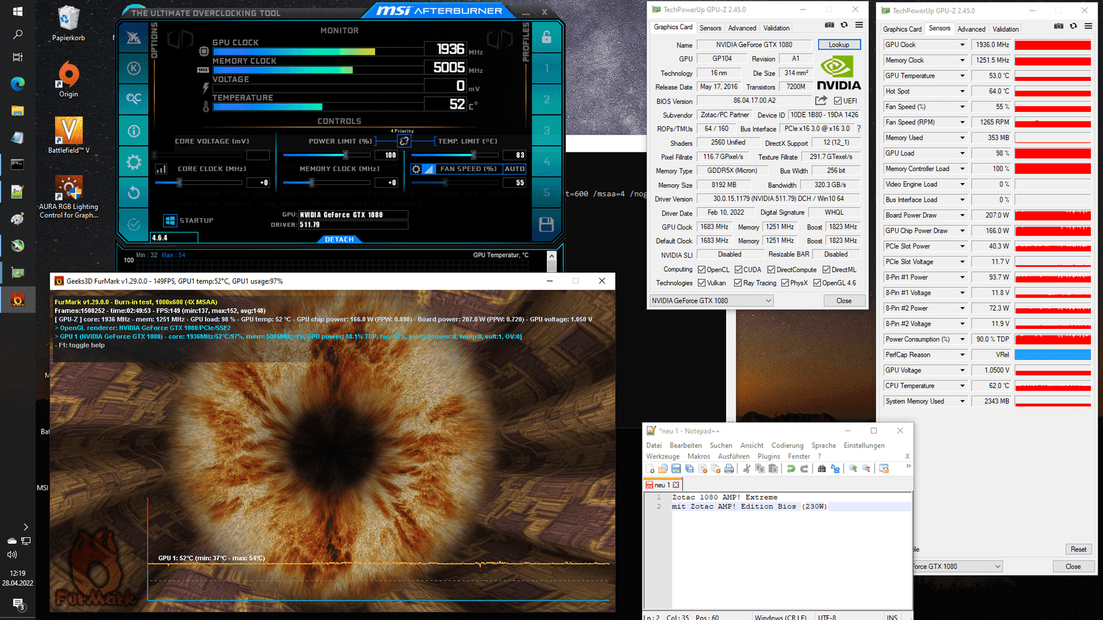The image size is (1103, 620).
Task: Expand the GPU Clock sensor dropdown
Action: click(962, 45)
